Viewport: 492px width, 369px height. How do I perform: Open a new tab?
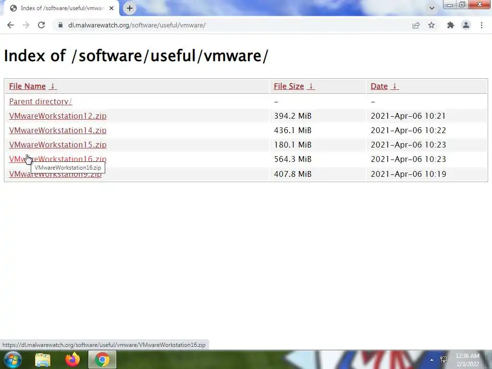(x=130, y=8)
